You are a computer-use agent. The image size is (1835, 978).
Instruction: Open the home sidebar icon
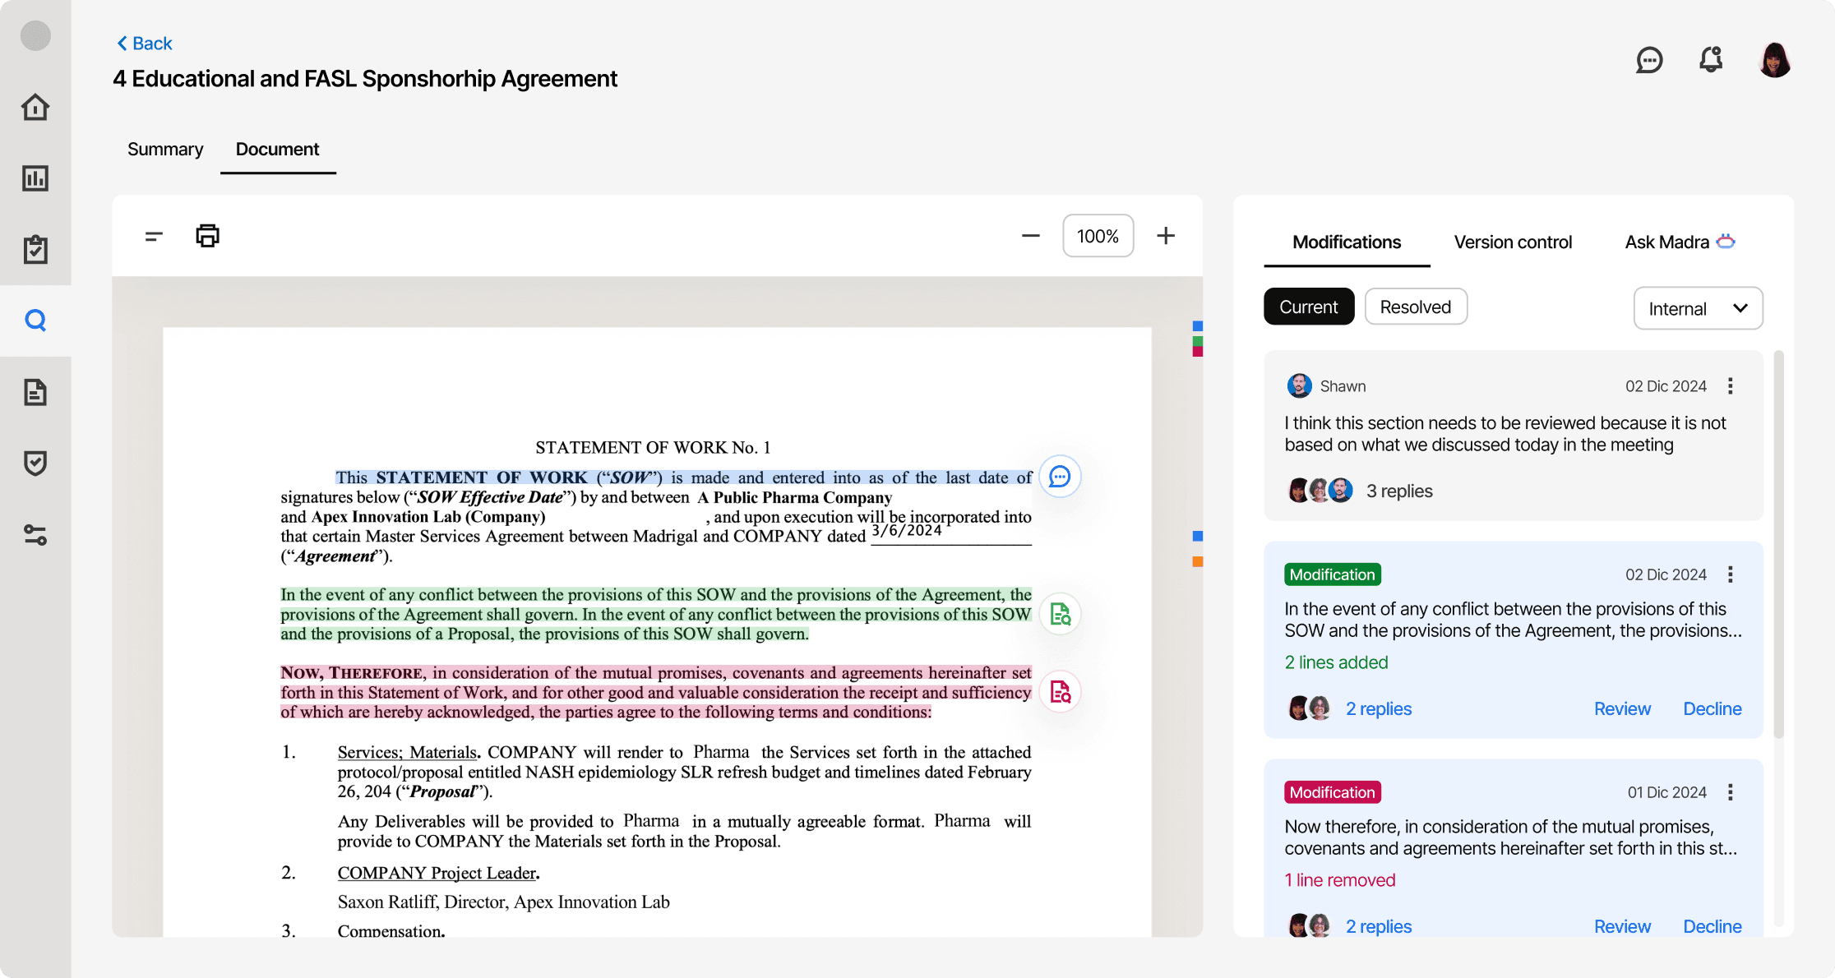35,107
